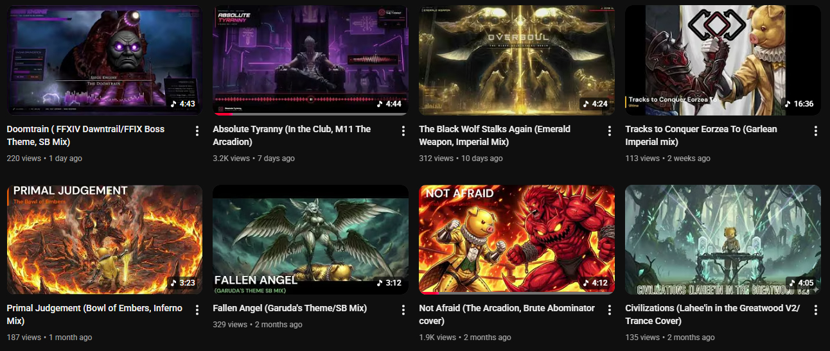Click the Tracks to Conquer Eorzea To title
Viewport: 830px width, 351px height.
701,135
